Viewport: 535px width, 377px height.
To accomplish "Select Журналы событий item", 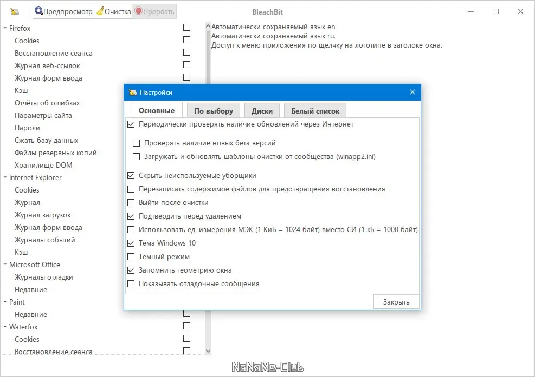I will click(x=44, y=240).
